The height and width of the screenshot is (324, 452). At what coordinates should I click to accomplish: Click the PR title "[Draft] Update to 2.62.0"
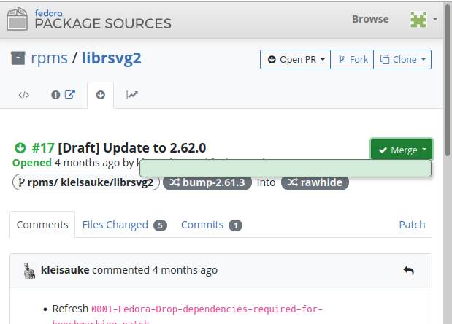[131, 148]
